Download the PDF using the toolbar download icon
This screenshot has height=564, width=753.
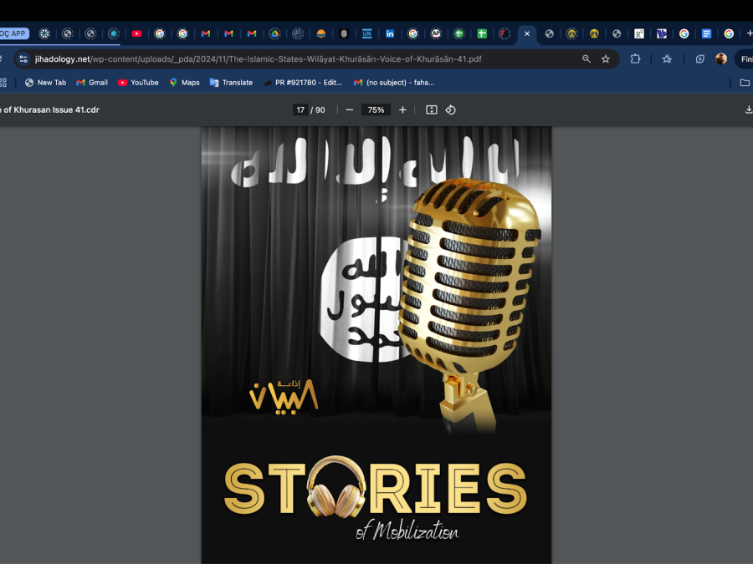(748, 109)
